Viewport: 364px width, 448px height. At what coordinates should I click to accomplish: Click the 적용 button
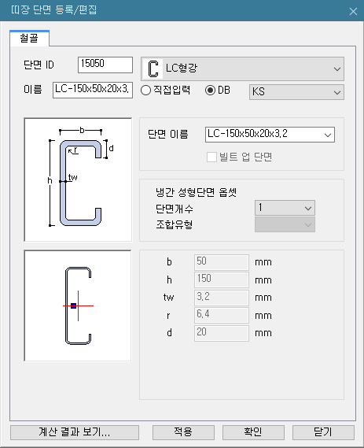(183, 432)
